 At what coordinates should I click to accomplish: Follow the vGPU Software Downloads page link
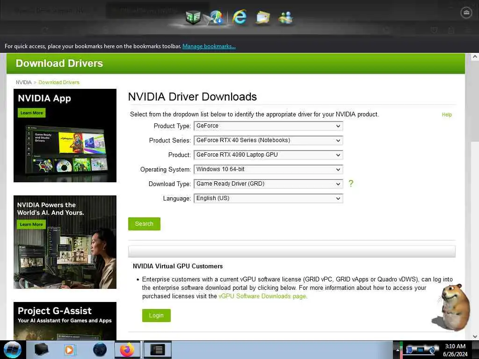point(263,296)
